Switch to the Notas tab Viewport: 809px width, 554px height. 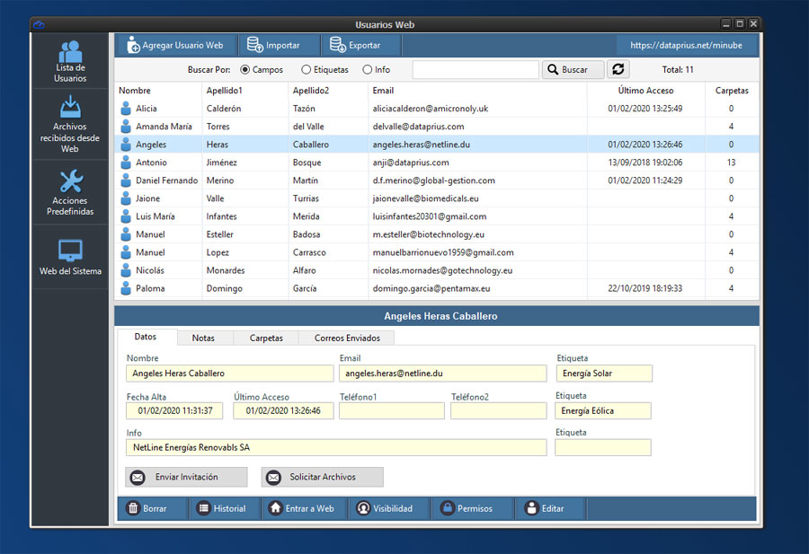tap(203, 339)
